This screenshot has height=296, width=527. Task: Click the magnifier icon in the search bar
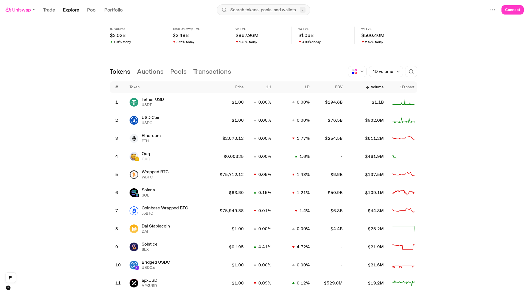[x=224, y=10]
